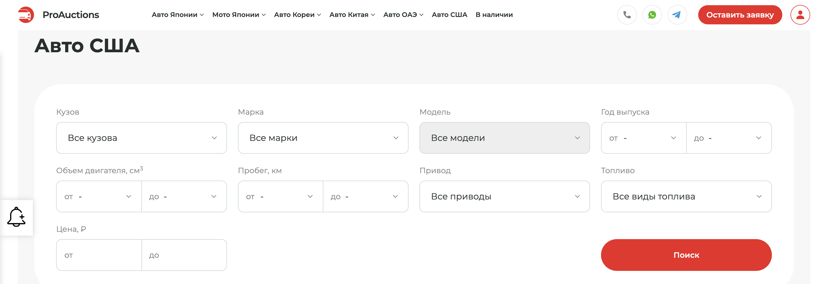Viewport: 828px width, 284px height.
Task: Open the Пробег 'до' dropdown
Action: pyautogui.click(x=366, y=196)
